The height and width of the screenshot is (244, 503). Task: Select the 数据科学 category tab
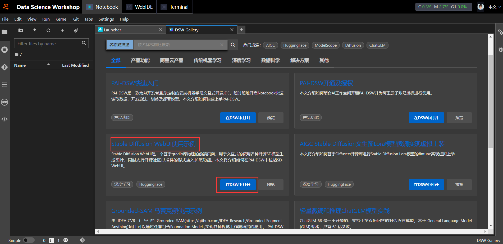click(271, 61)
